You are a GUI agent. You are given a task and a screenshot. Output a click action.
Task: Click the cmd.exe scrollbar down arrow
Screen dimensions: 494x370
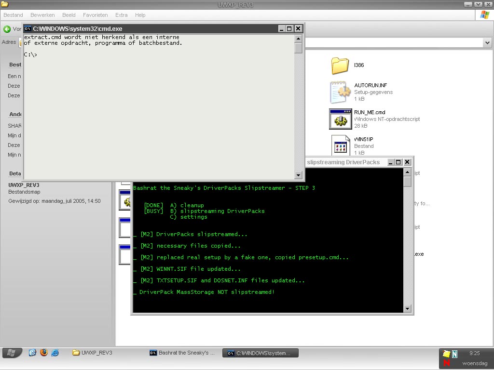[298, 175]
